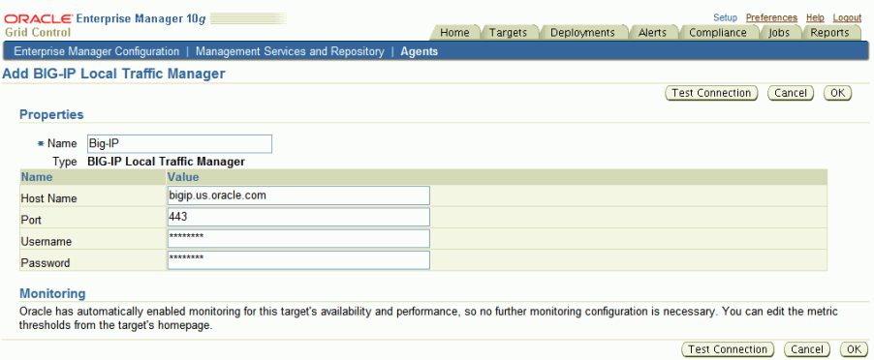Click the Oracle Enterprise Manager logo
The image size is (874, 360).
pyautogui.click(x=106, y=18)
